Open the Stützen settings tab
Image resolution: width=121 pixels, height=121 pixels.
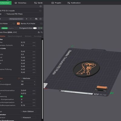tap(28, 36)
